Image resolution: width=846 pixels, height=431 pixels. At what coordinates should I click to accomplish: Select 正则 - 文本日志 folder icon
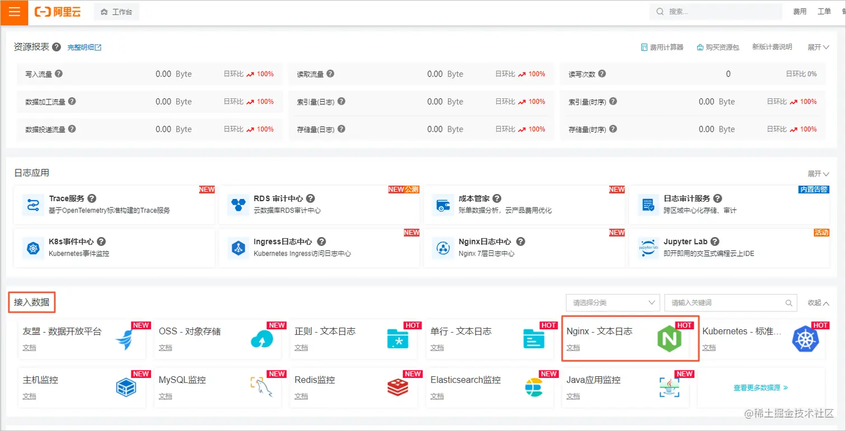[398, 339]
